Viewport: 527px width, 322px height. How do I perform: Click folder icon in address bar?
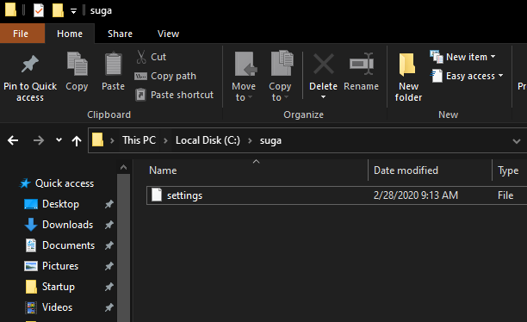click(x=97, y=139)
